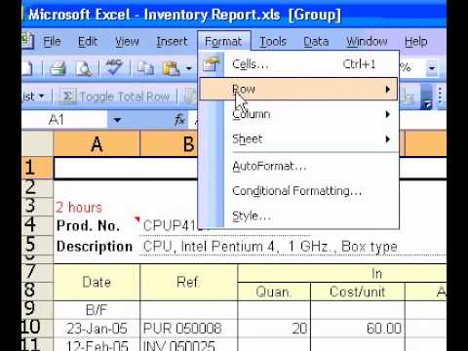This screenshot has height=351, width=468.
Task: Click the 'Date' column heading cell
Action: pos(97,282)
